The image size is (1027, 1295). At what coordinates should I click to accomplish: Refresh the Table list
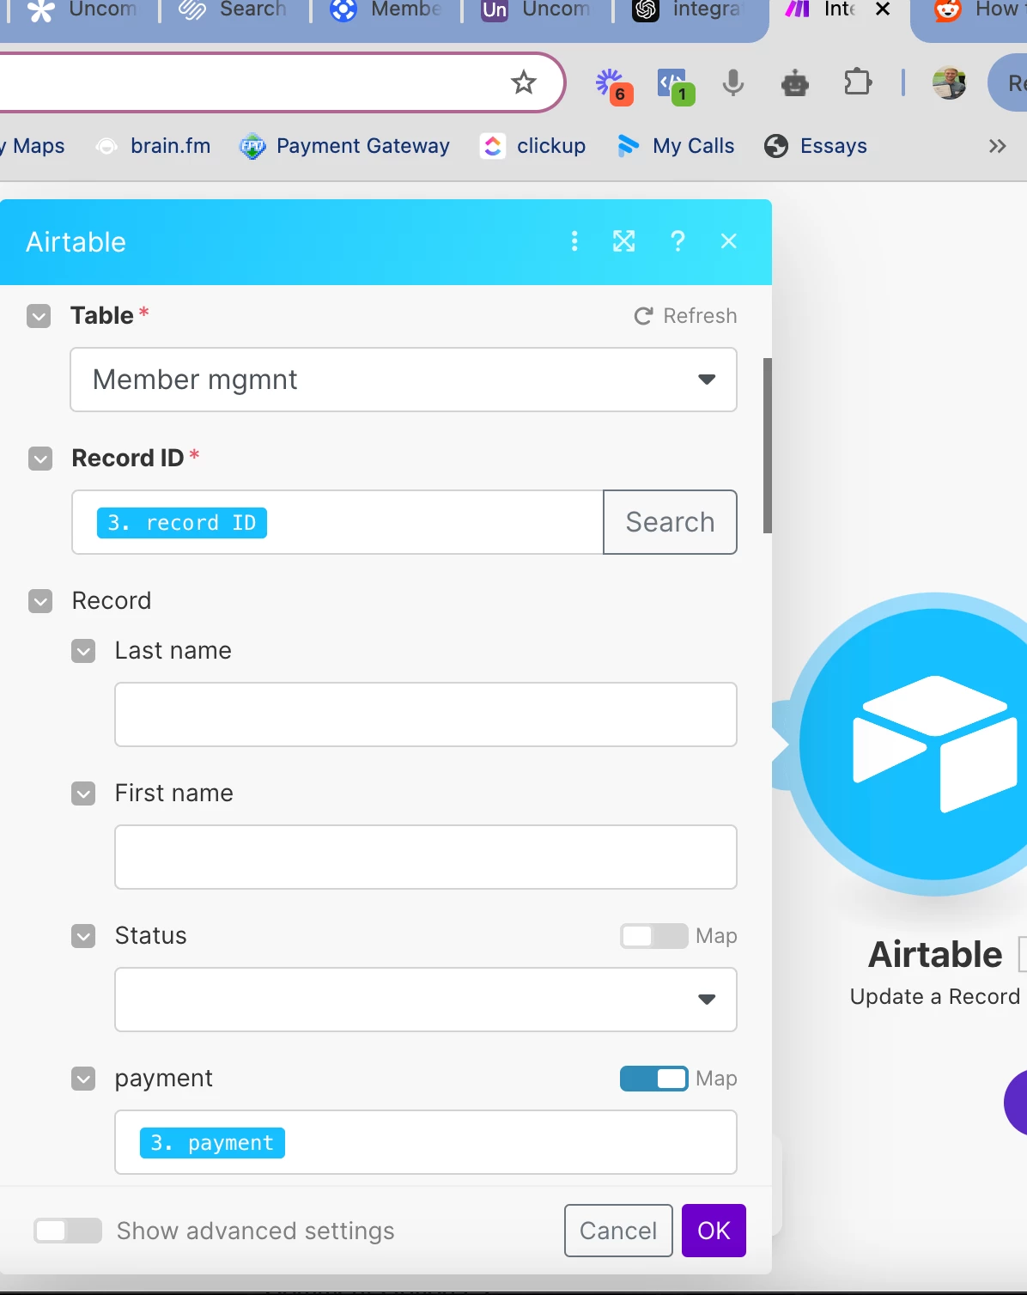click(x=685, y=316)
